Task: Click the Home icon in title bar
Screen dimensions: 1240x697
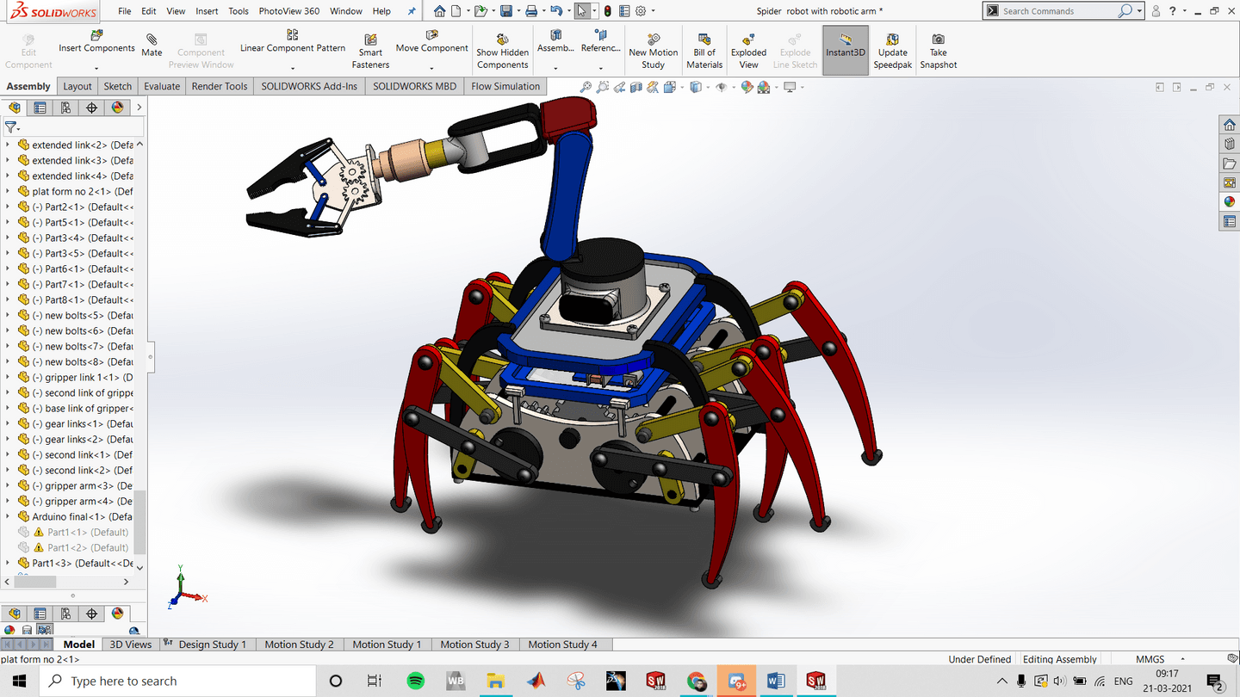Action: tap(440, 11)
